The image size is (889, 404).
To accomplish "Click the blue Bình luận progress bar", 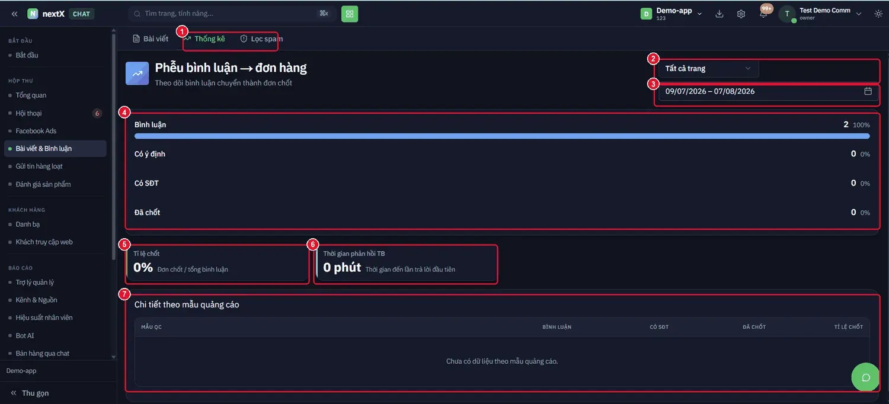I will tap(502, 136).
